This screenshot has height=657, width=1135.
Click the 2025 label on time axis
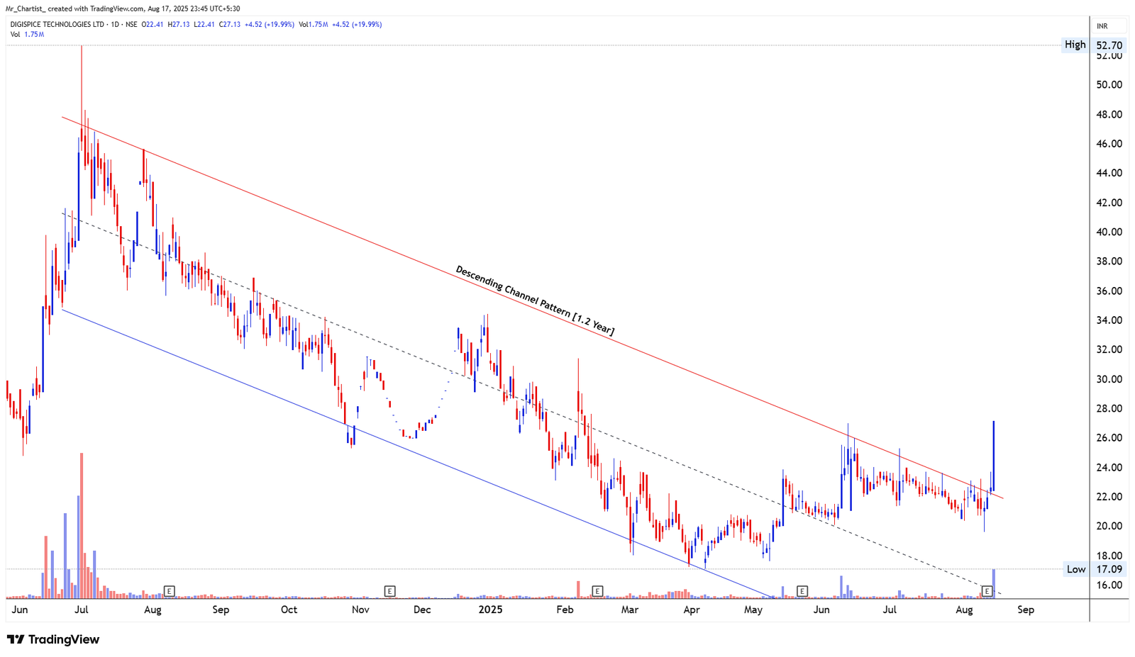pos(489,610)
